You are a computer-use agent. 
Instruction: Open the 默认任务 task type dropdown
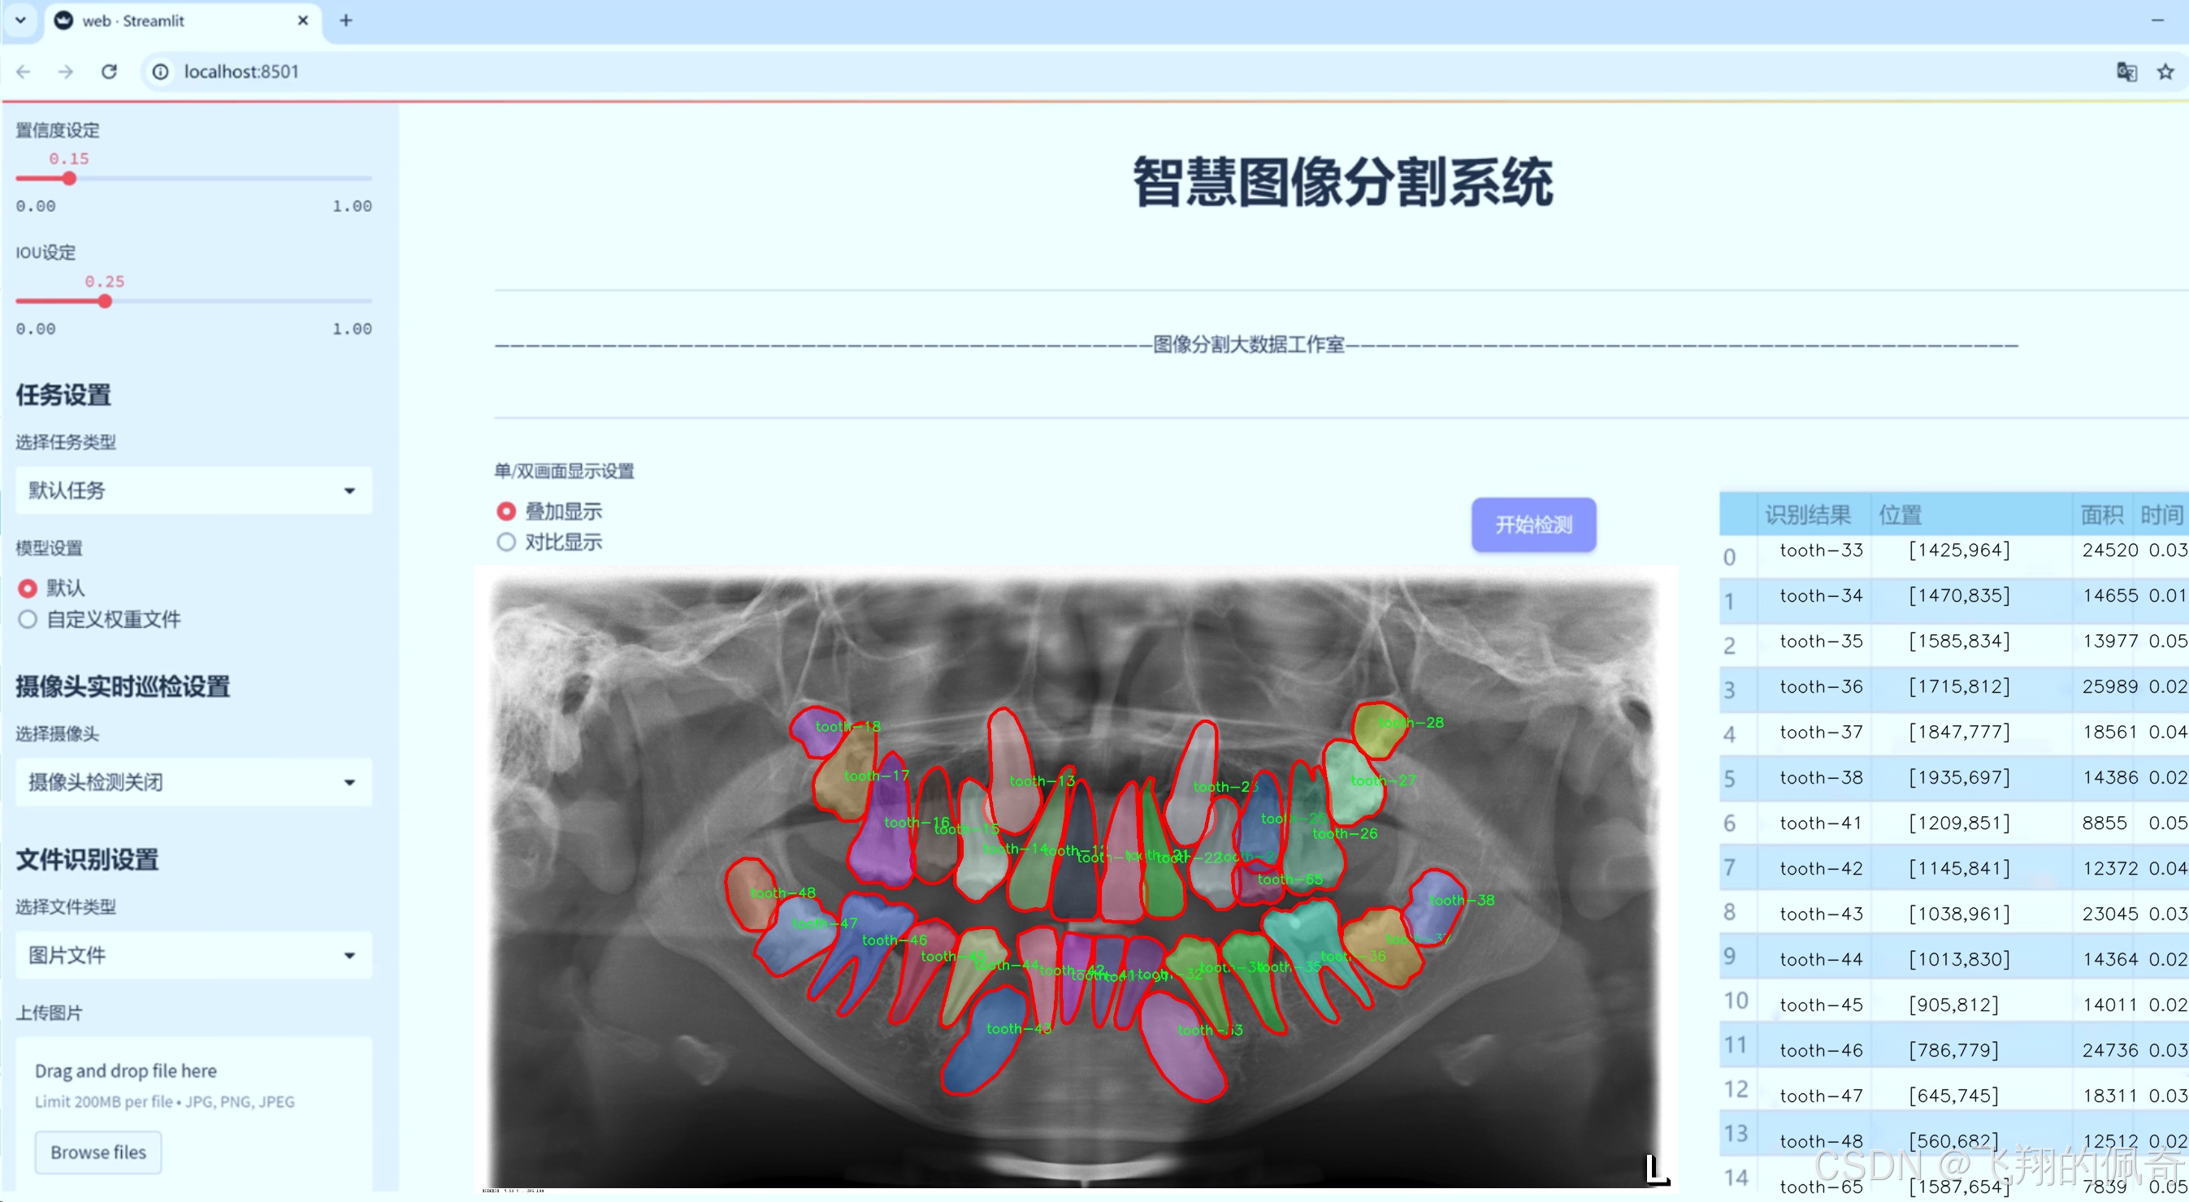(x=193, y=491)
